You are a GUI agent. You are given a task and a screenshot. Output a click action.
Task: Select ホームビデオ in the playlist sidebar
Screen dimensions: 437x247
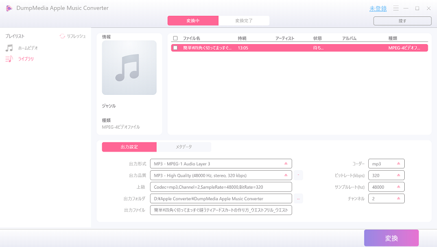(x=28, y=48)
